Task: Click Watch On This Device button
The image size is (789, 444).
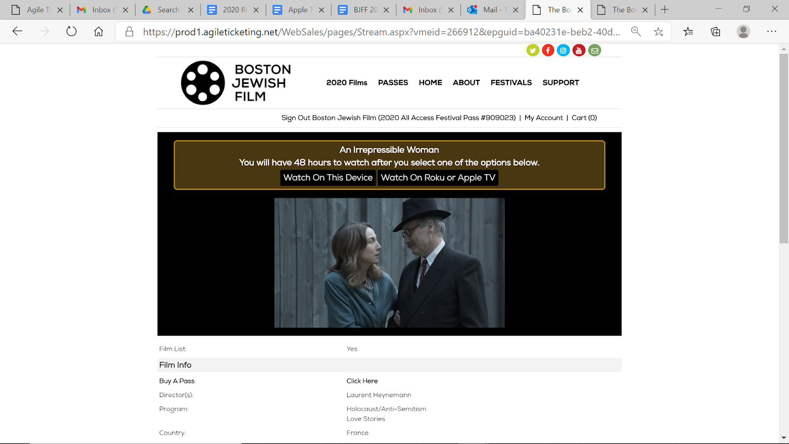Action: point(328,178)
